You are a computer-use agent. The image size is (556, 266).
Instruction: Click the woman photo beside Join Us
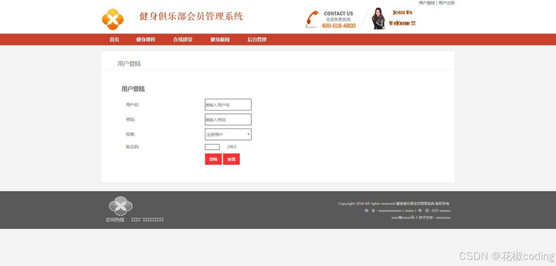[378, 18]
